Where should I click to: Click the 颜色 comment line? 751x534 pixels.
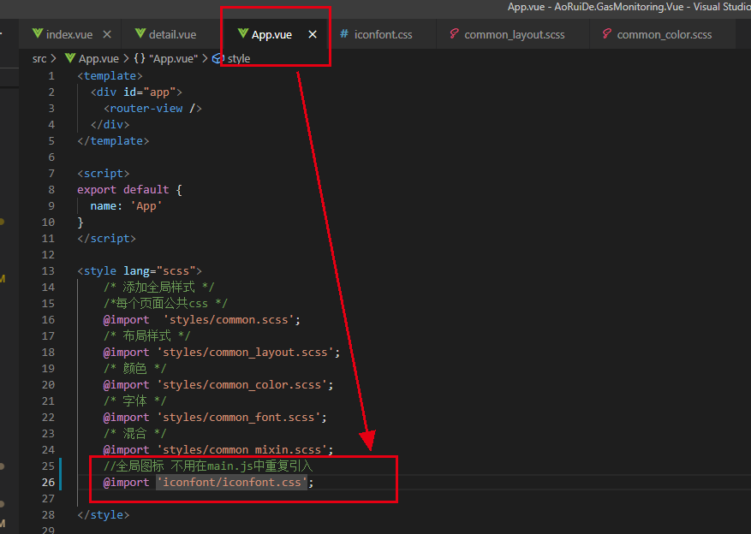[134, 369]
